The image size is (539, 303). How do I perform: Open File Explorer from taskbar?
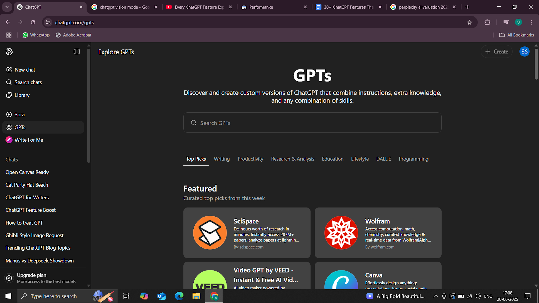click(x=196, y=296)
